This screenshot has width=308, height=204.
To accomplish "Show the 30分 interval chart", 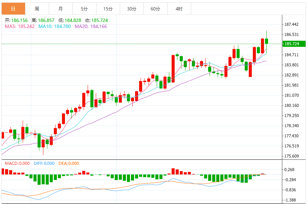I will (132, 9).
